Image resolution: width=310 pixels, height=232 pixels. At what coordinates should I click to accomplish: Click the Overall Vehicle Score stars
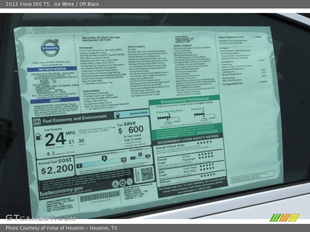204,142
